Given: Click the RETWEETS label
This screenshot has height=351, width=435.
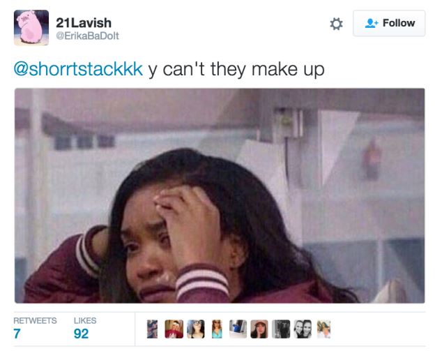Looking at the screenshot, I should click(x=35, y=320).
